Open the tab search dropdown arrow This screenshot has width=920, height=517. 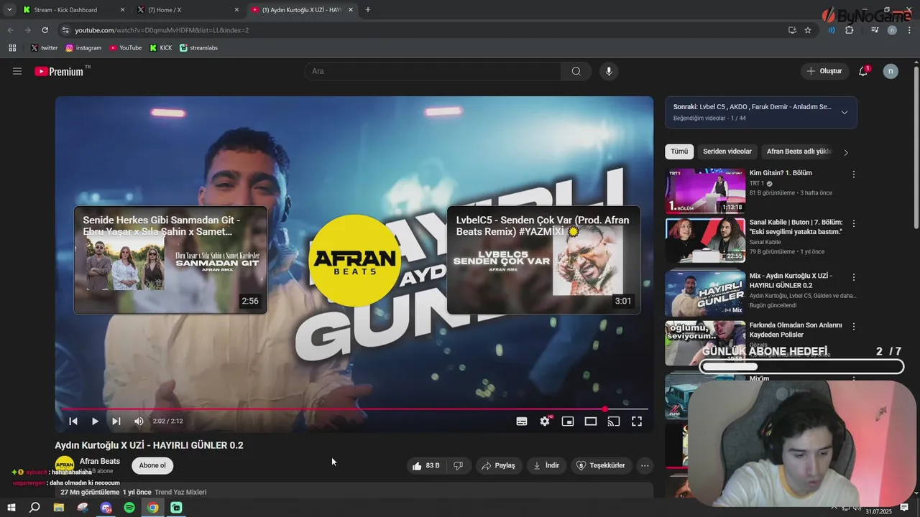tap(9, 10)
